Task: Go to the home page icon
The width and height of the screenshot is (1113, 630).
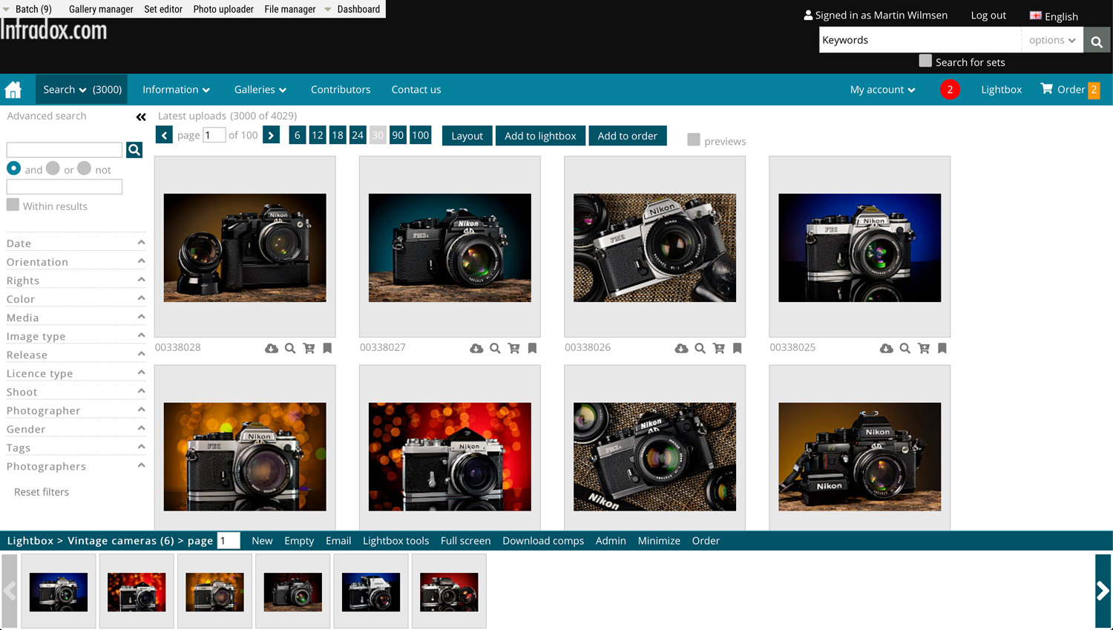Action: pos(13,90)
